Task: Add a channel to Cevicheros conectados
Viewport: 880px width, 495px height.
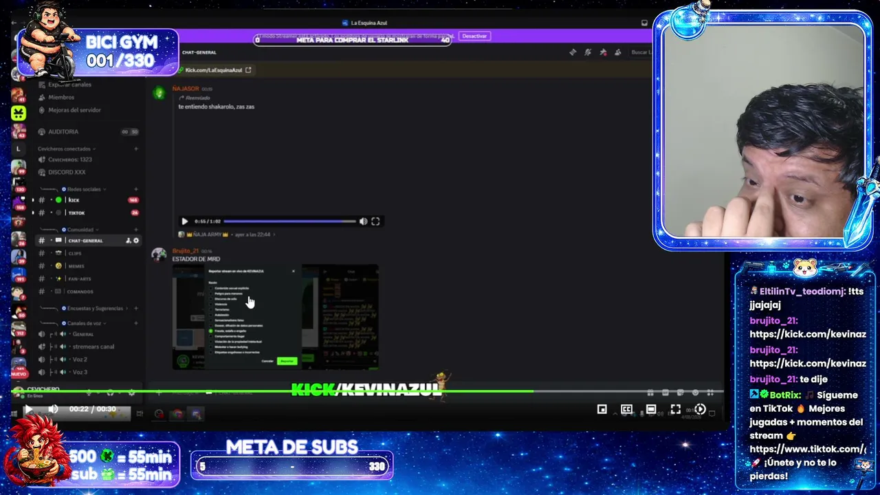Action: tap(135, 148)
